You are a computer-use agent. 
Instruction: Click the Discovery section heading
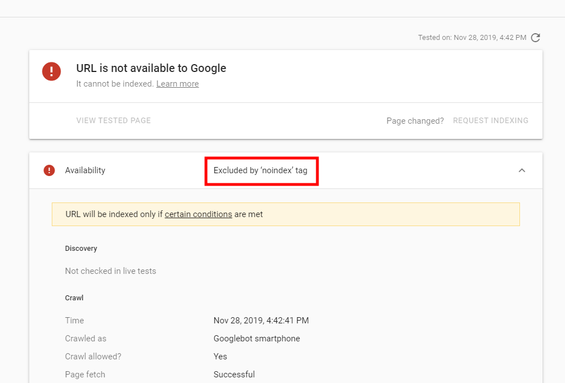pos(81,249)
